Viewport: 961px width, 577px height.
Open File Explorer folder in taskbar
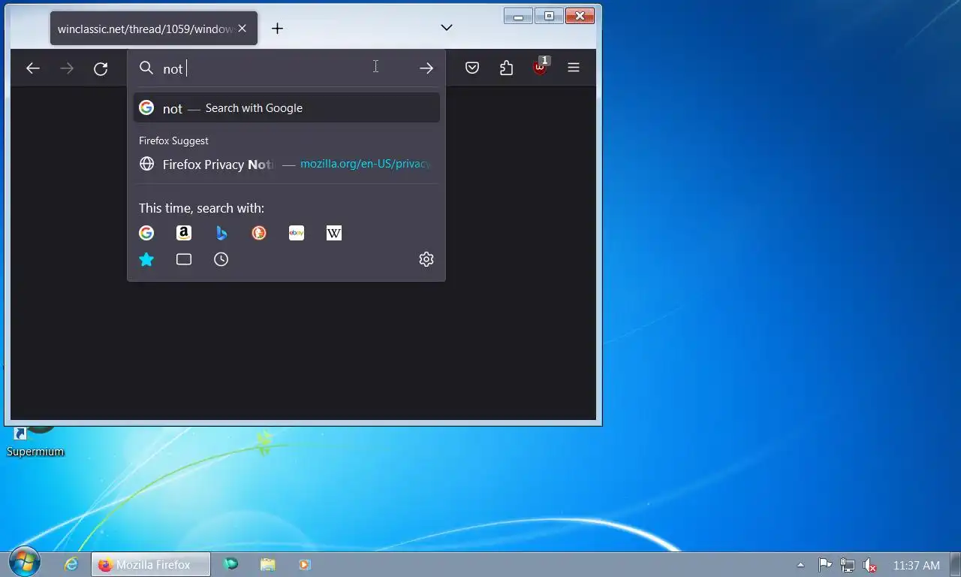(268, 564)
